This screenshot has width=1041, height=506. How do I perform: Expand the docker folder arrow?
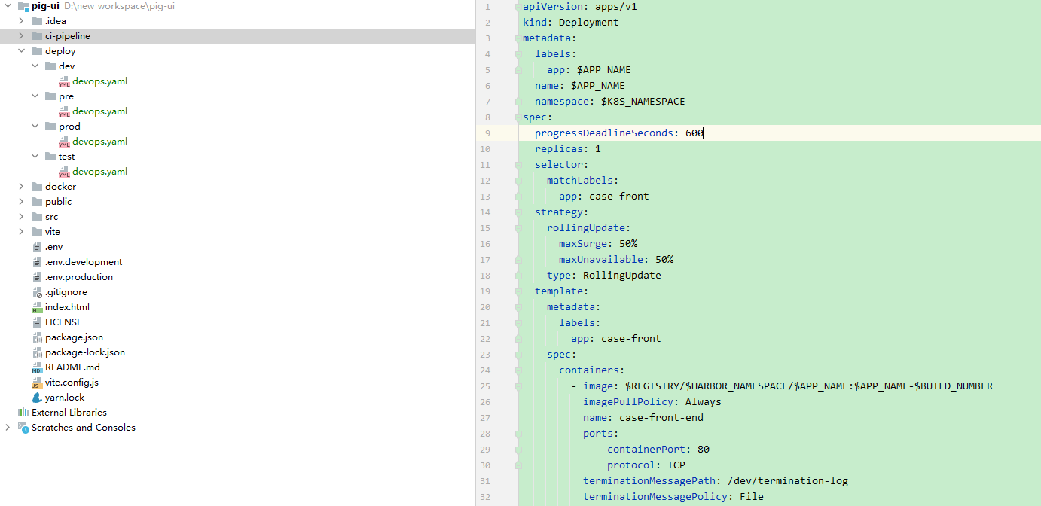pos(22,187)
